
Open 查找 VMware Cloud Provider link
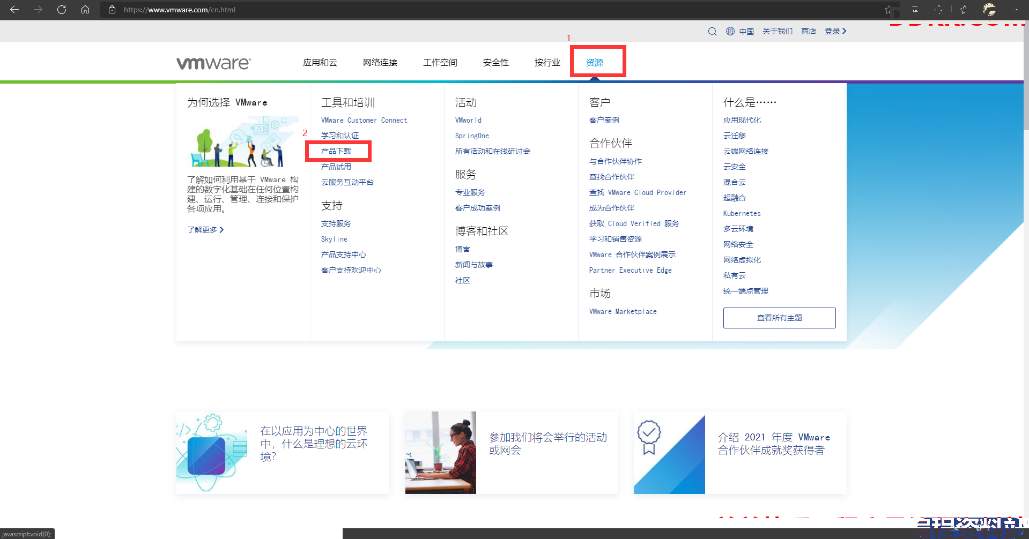click(638, 193)
